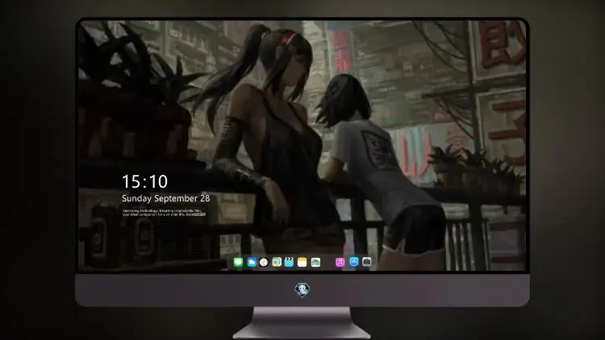Click the Sunday September 28 date text
This screenshot has height=340, width=605.
pyautogui.click(x=166, y=198)
